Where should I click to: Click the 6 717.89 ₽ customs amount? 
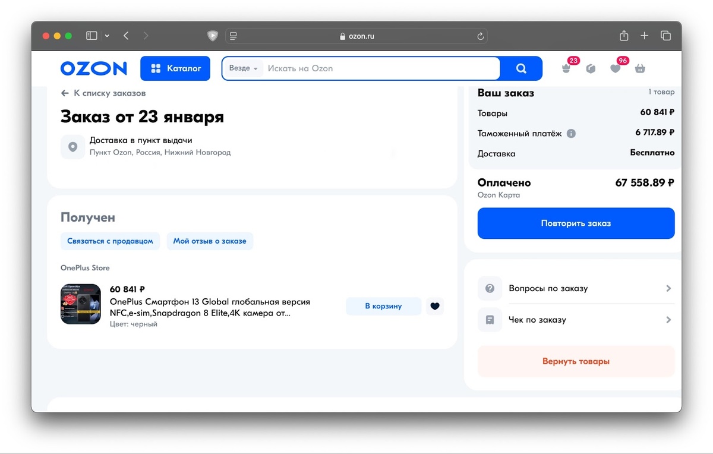click(655, 133)
